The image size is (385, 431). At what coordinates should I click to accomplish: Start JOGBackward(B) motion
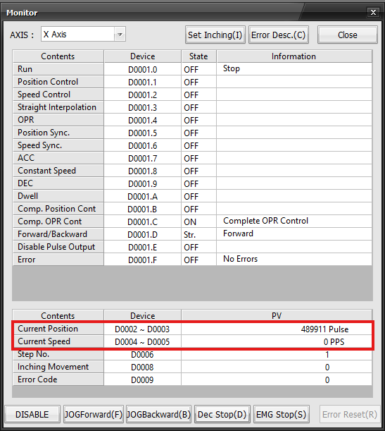158,414
